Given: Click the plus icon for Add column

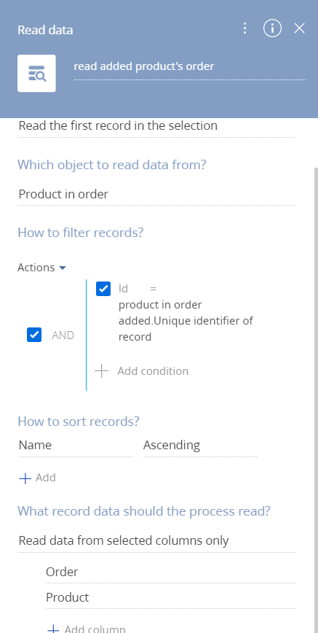Looking at the screenshot, I should [53, 629].
